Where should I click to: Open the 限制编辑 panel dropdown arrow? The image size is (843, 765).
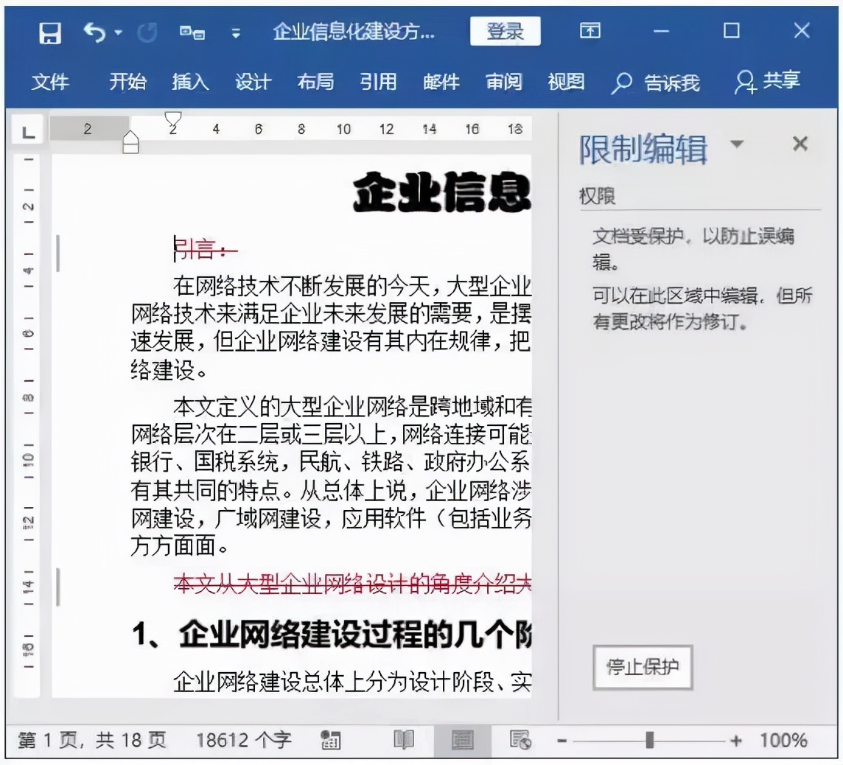point(738,144)
